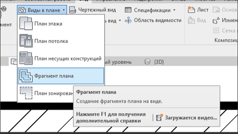Click the Лист button
Image resolution: width=238 pixels, height=134 pixels.
pos(198,10)
